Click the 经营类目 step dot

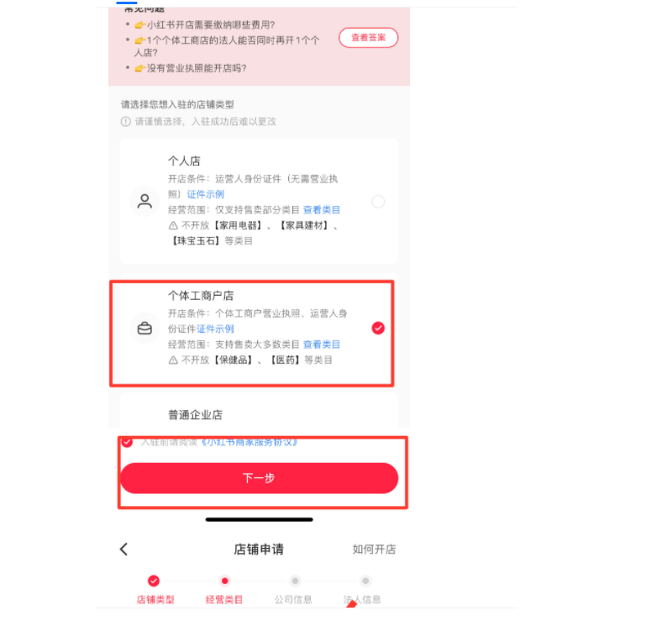(224, 581)
